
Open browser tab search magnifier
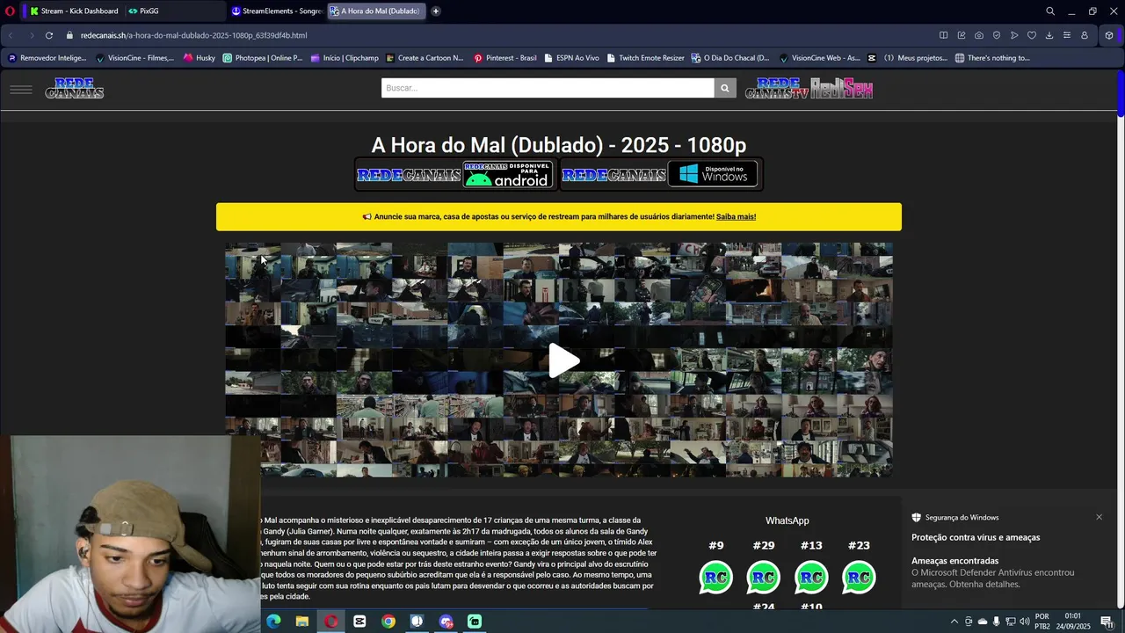tap(1050, 11)
